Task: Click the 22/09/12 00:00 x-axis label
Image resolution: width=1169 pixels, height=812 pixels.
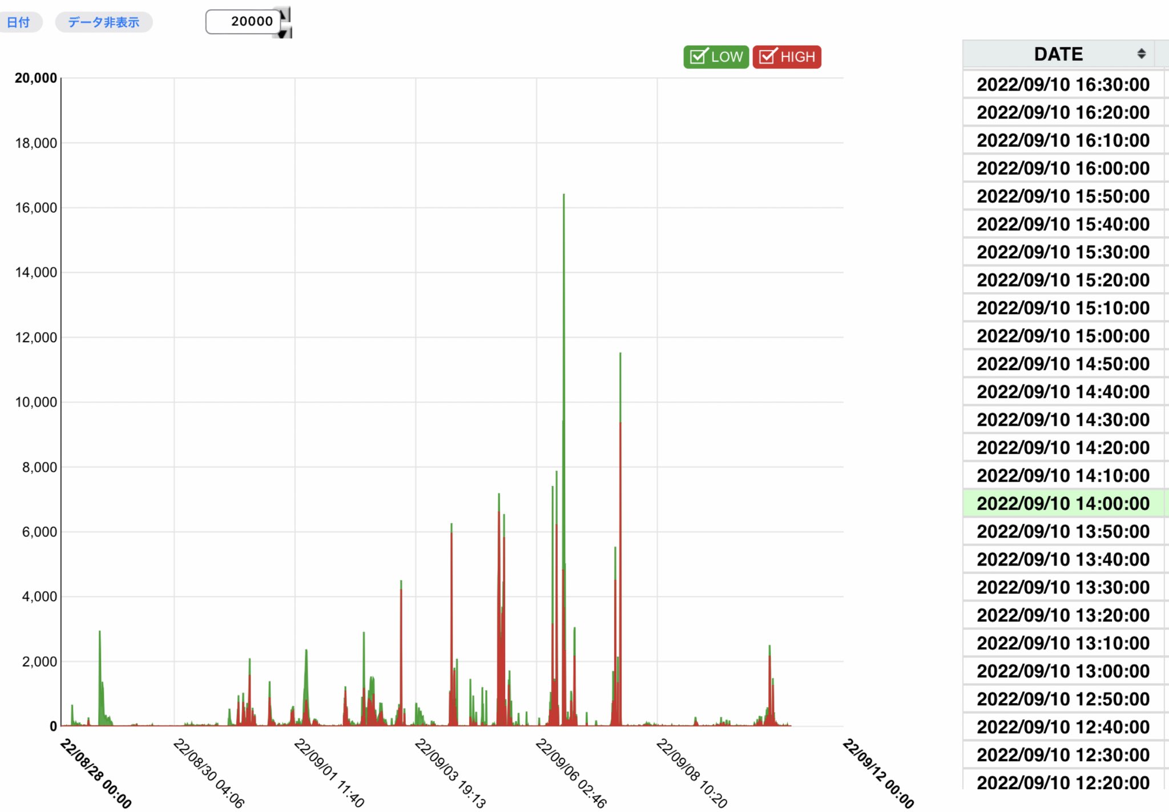Action: pos(878,773)
